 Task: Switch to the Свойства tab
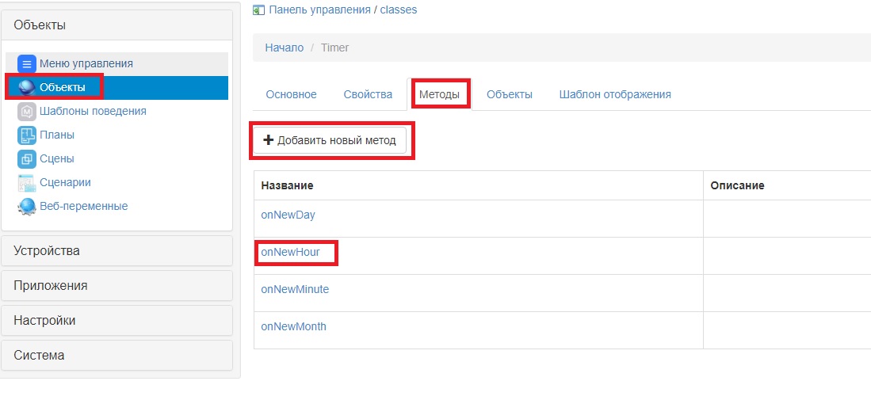pyautogui.click(x=368, y=94)
